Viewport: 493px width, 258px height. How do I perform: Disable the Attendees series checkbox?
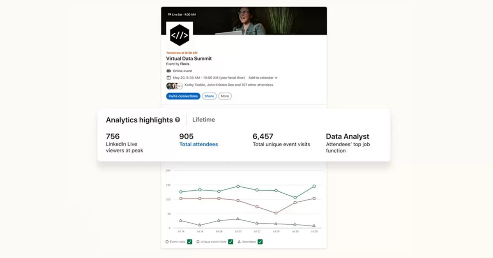[260, 242]
